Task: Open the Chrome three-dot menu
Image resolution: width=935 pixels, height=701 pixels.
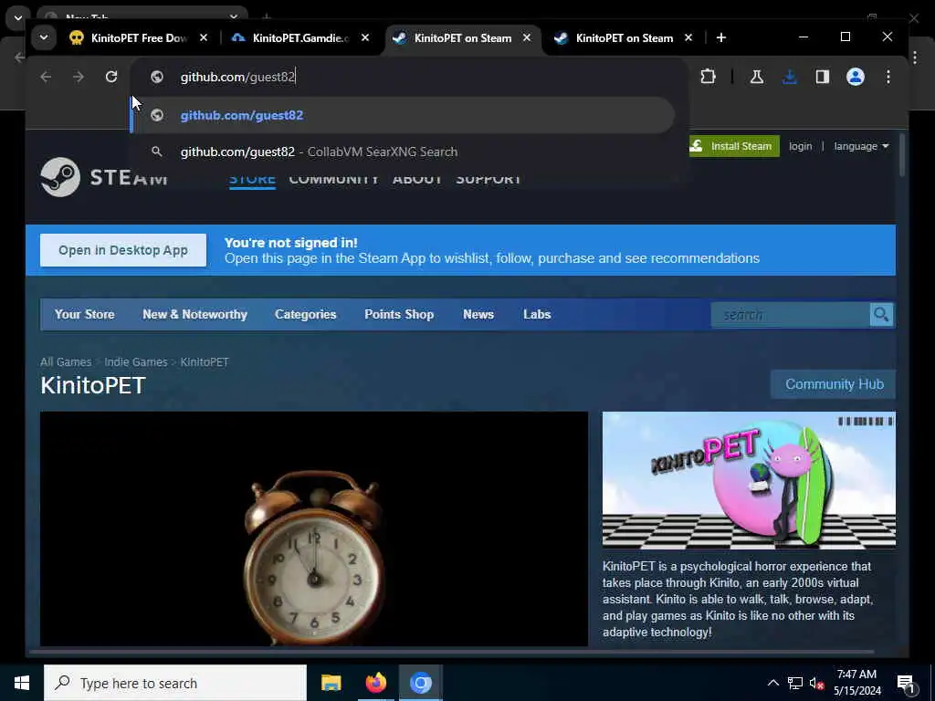Action: [x=888, y=77]
